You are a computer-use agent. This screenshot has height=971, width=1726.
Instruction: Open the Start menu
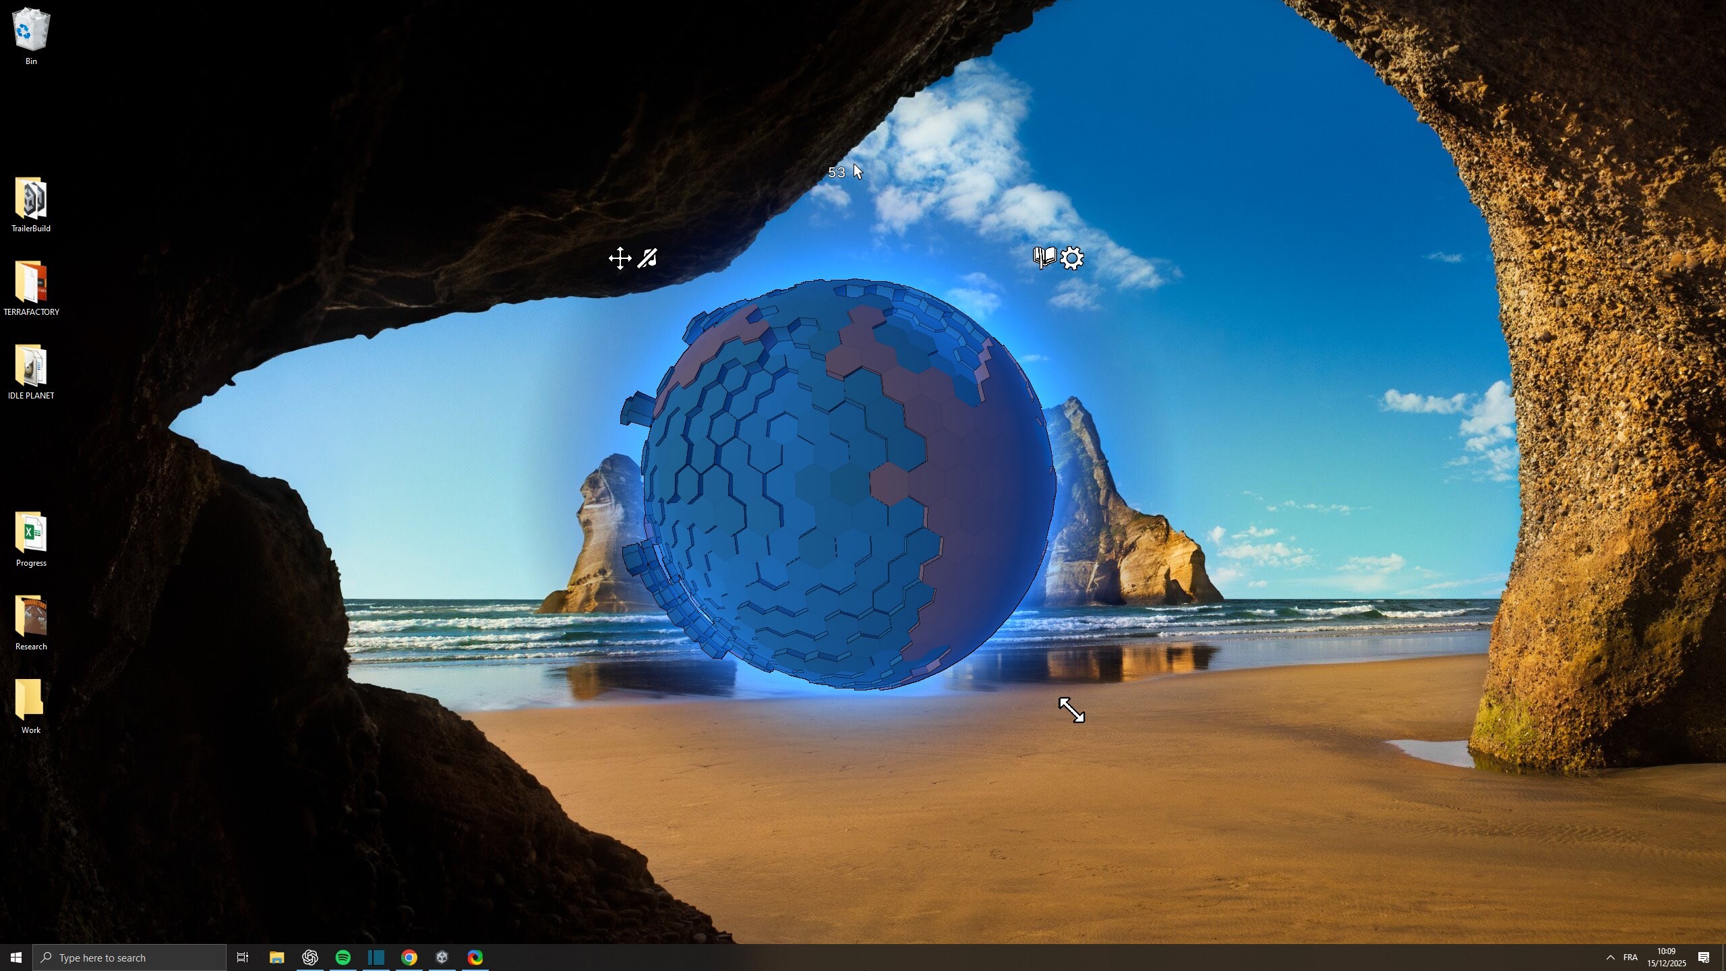16,957
